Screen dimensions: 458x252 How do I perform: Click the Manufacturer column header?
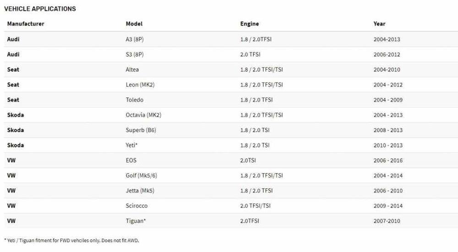click(25, 24)
